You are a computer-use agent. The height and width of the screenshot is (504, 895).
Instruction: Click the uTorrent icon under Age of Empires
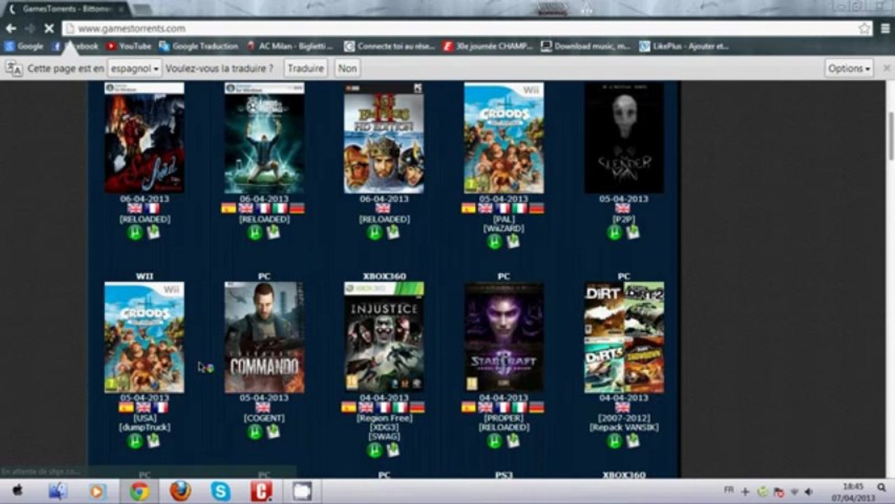375,232
